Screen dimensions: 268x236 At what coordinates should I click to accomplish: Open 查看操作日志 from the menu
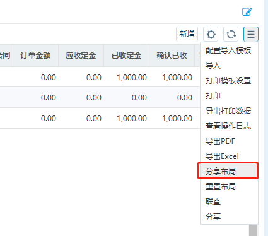(x=228, y=126)
